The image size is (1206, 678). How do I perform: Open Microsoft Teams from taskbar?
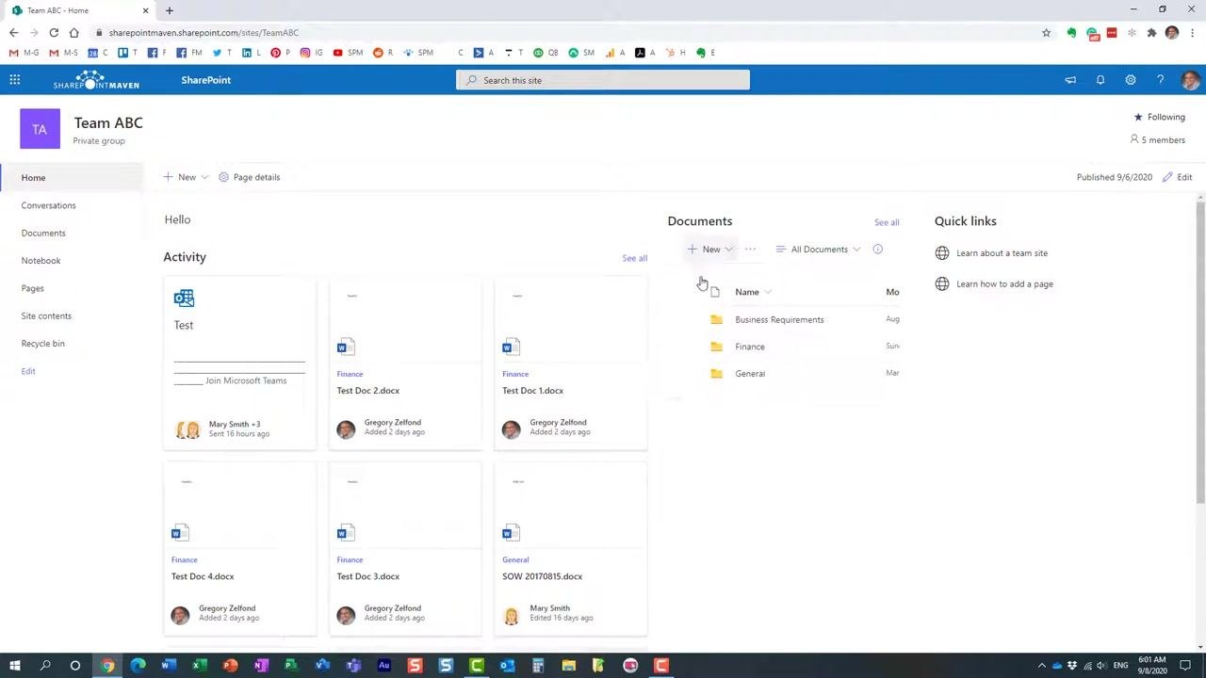coord(353,666)
